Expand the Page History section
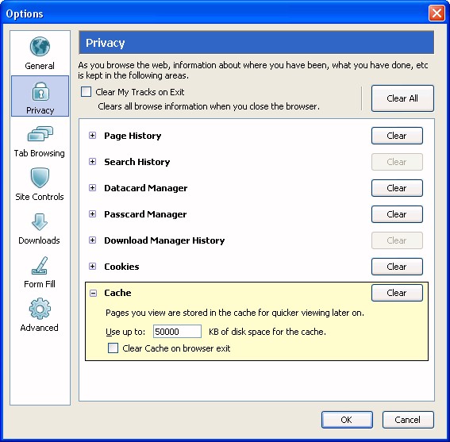The image size is (450, 442). pyautogui.click(x=92, y=136)
